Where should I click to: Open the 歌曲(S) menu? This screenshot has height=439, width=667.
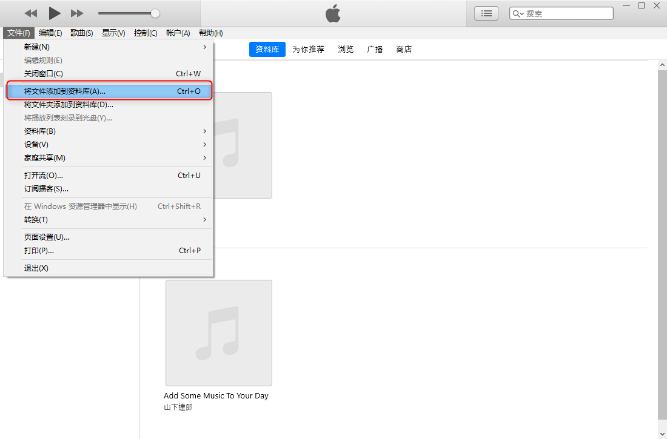82,33
